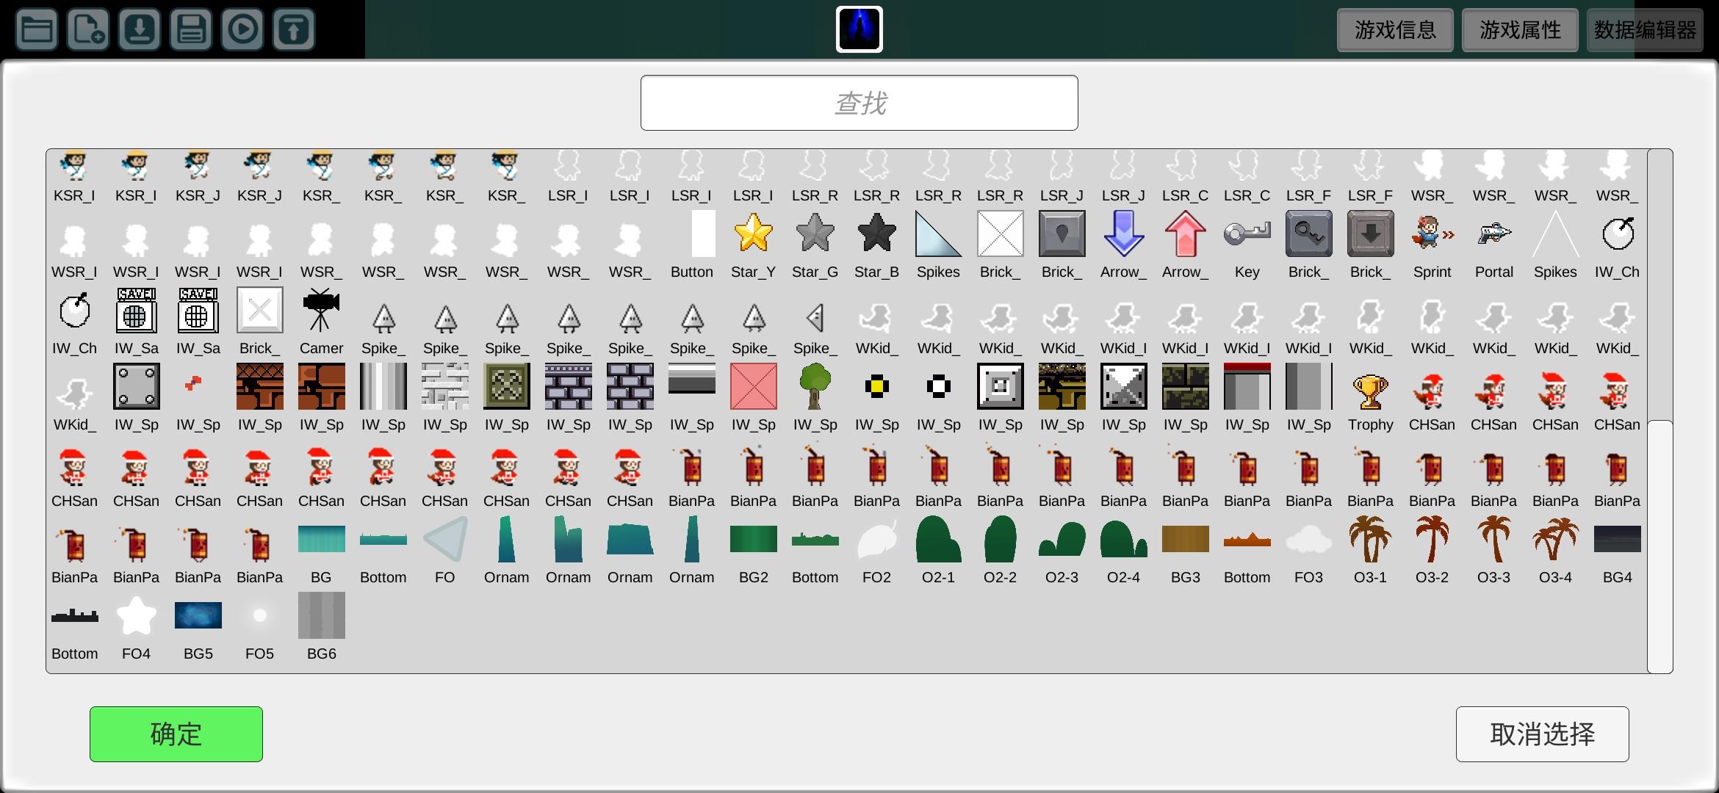The height and width of the screenshot is (793, 1719).
Task: Click the 取消选择 button
Action: [1543, 734]
